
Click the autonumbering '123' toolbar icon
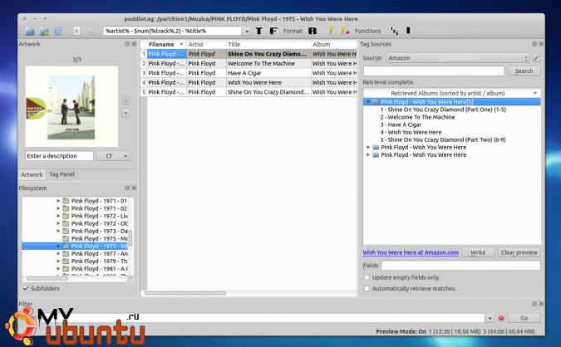click(x=393, y=31)
